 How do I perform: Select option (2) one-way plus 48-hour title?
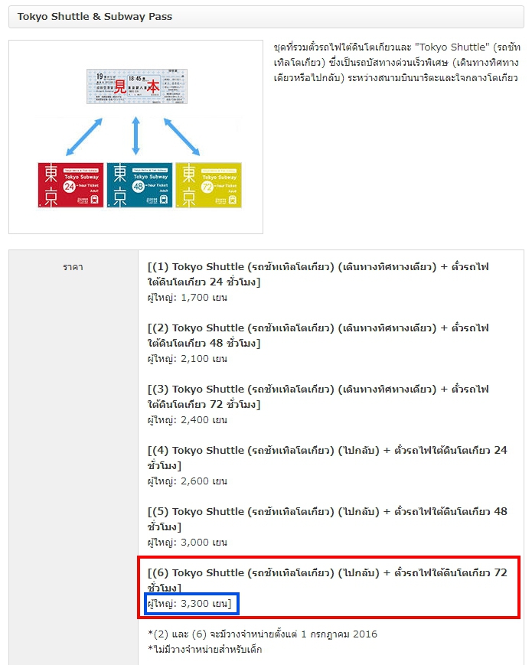tap(318, 335)
